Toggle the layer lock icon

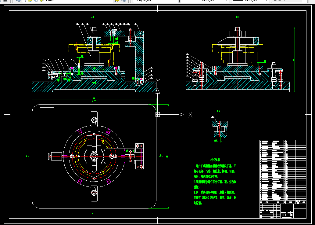[41, 1]
